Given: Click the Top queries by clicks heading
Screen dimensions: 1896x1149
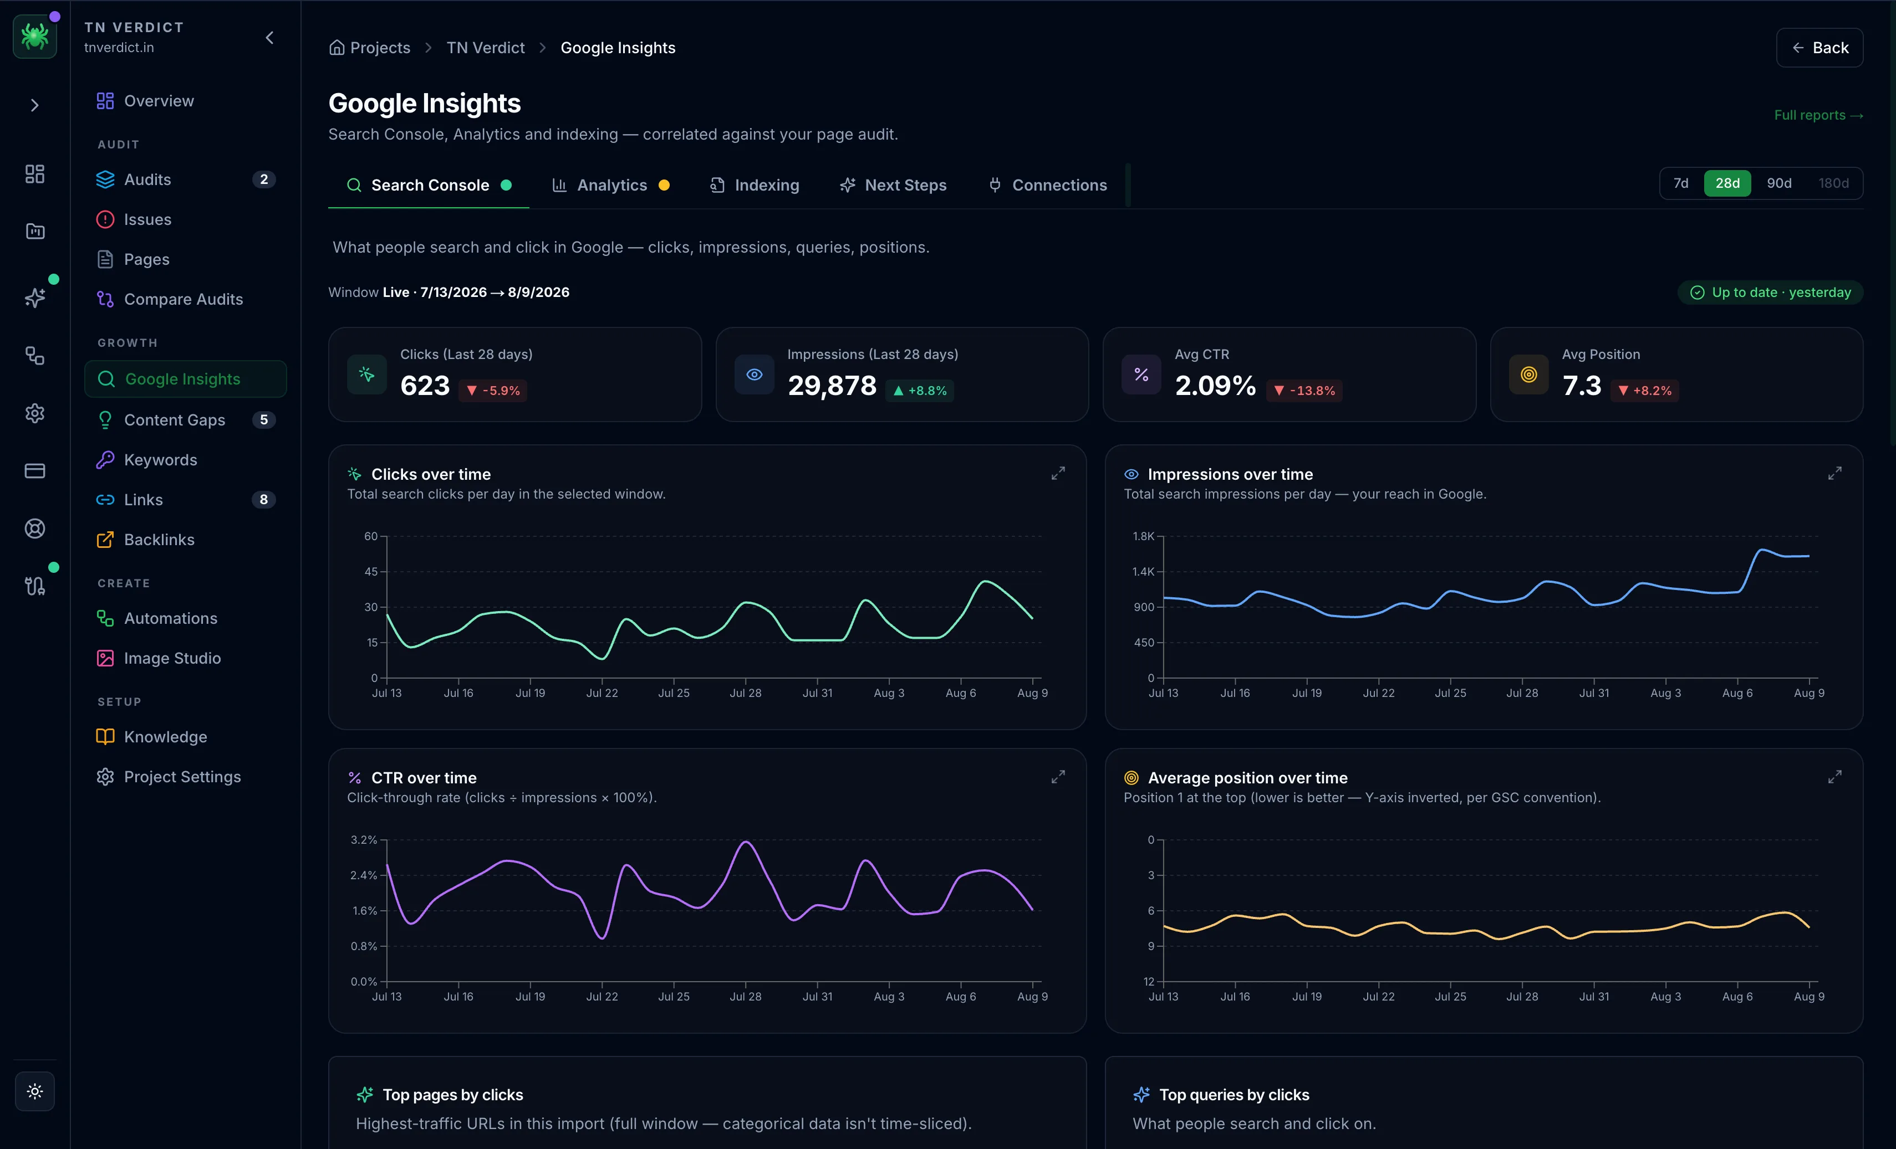Looking at the screenshot, I should point(1234,1094).
